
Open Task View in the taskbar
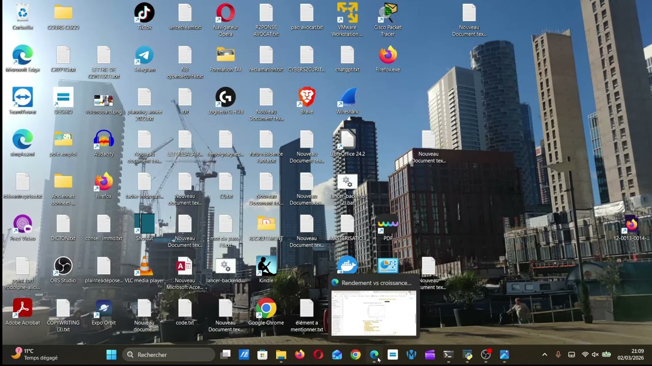pyautogui.click(x=226, y=355)
